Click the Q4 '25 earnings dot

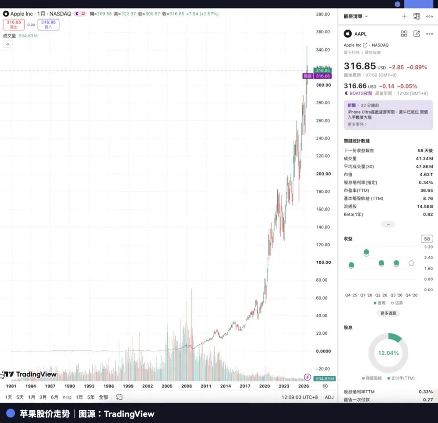pyautogui.click(x=351, y=265)
